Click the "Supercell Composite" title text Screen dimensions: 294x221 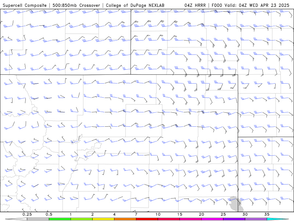tap(25, 6)
